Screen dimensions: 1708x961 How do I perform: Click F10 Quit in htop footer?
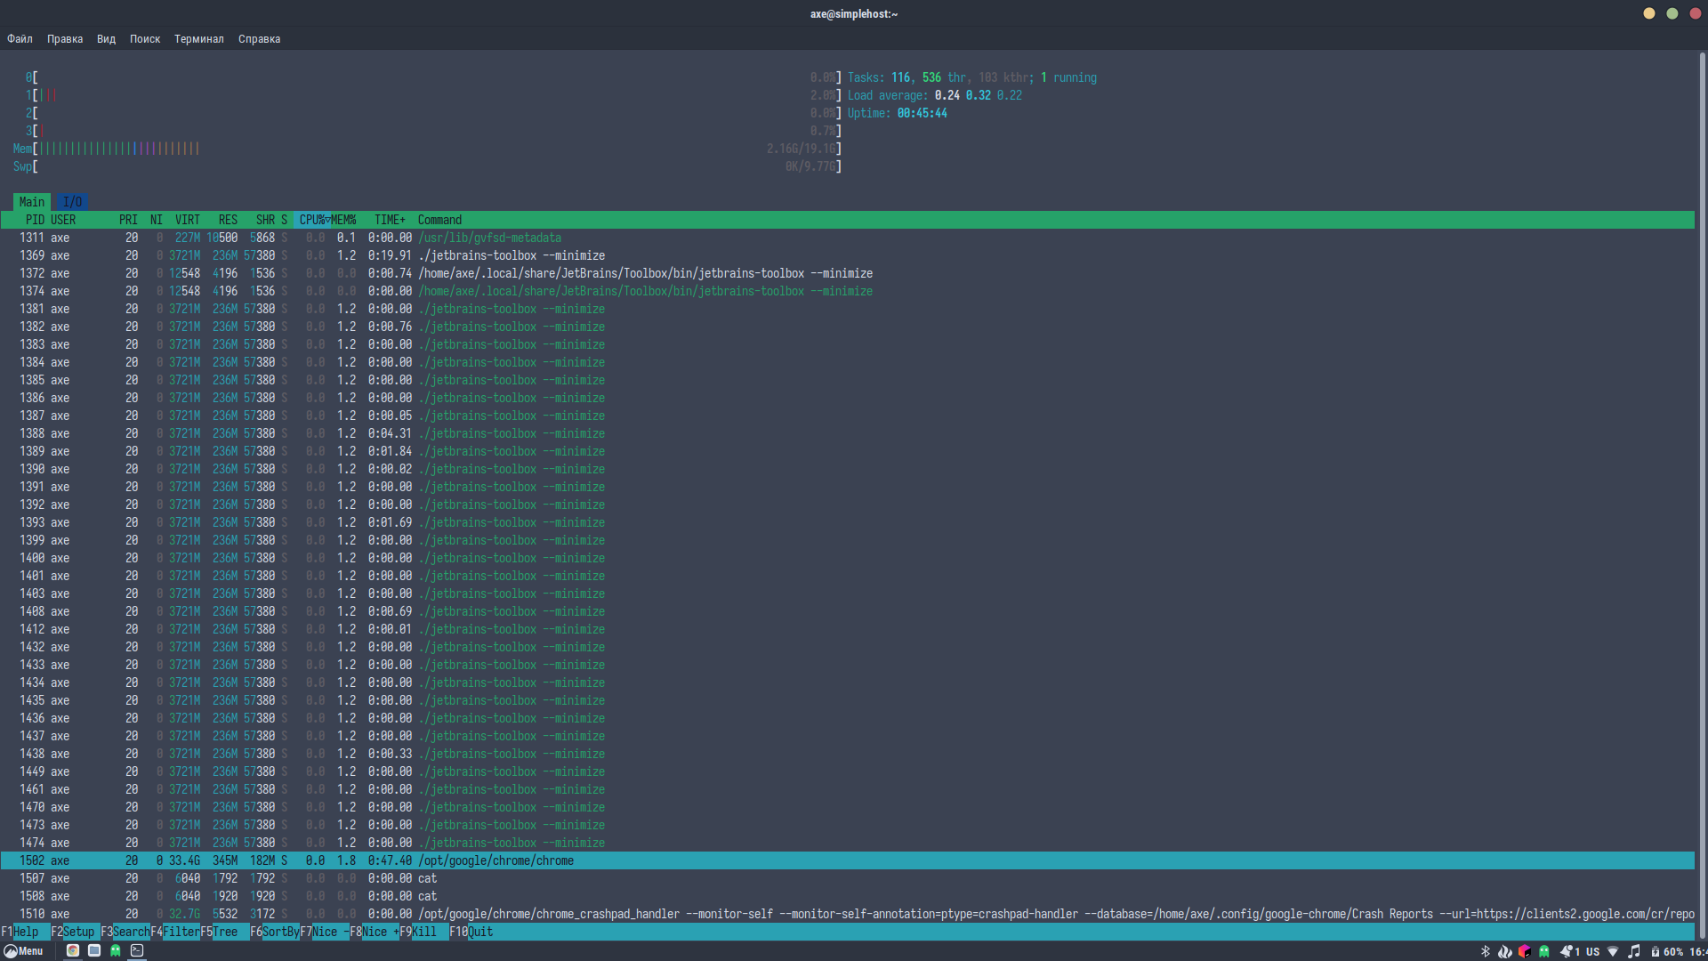tap(471, 932)
